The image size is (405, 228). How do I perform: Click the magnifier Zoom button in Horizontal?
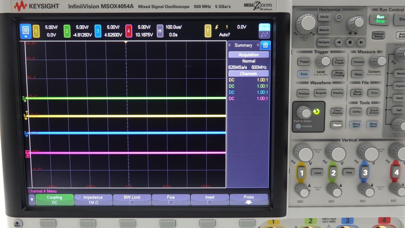coord(339,17)
